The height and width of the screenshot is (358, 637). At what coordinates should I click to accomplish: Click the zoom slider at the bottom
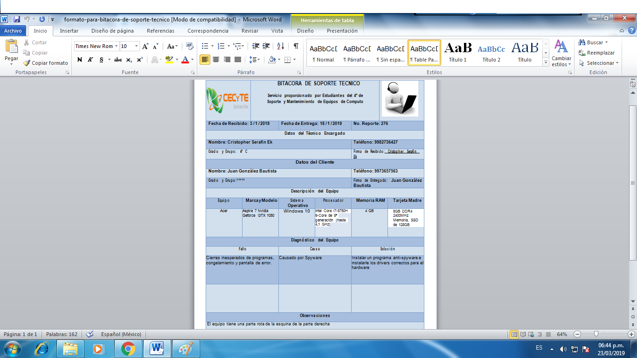[596, 334]
